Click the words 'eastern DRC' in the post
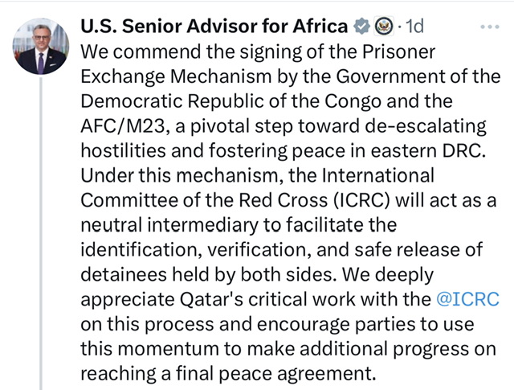514x390 pixels. [428, 151]
